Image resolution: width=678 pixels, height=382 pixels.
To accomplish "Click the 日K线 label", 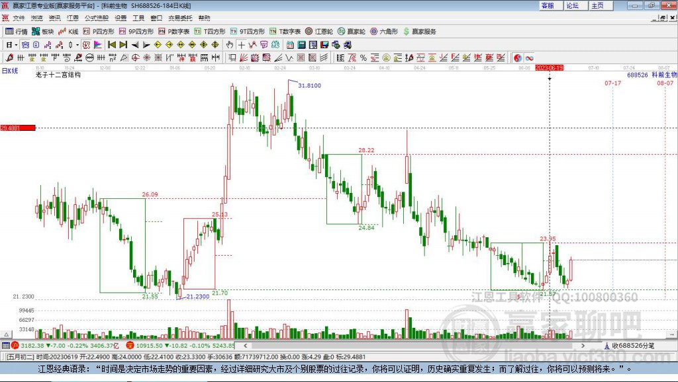I will coord(10,71).
